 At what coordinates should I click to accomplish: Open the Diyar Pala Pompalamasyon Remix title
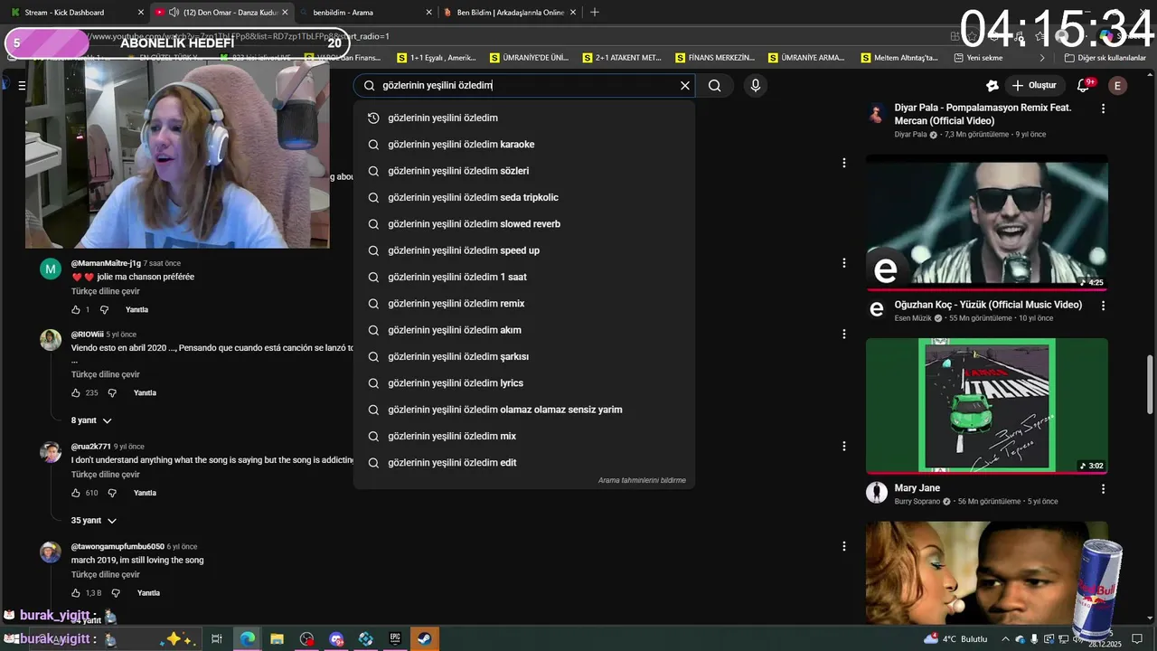[x=983, y=114]
